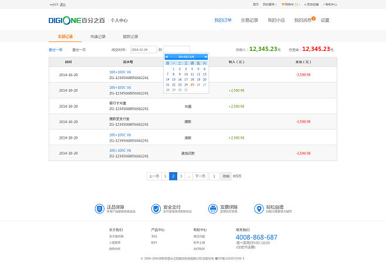Screen dimensions: 386x270
Task: Click the 4008-868-687 phone number
Action: click(x=256, y=237)
